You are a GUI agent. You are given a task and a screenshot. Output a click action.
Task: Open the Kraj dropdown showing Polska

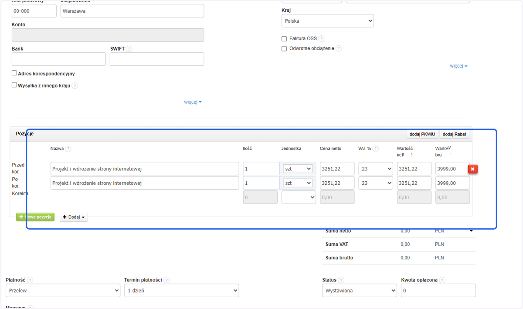click(x=328, y=20)
